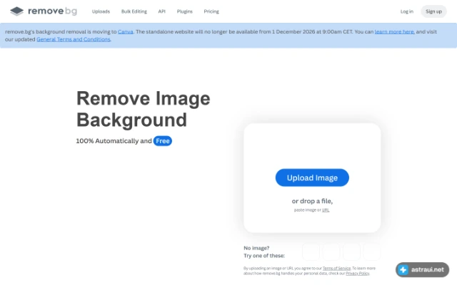Click the Sign up button

point(433,11)
